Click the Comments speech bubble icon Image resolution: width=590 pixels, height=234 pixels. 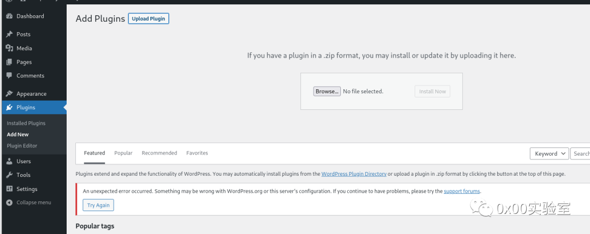click(9, 76)
